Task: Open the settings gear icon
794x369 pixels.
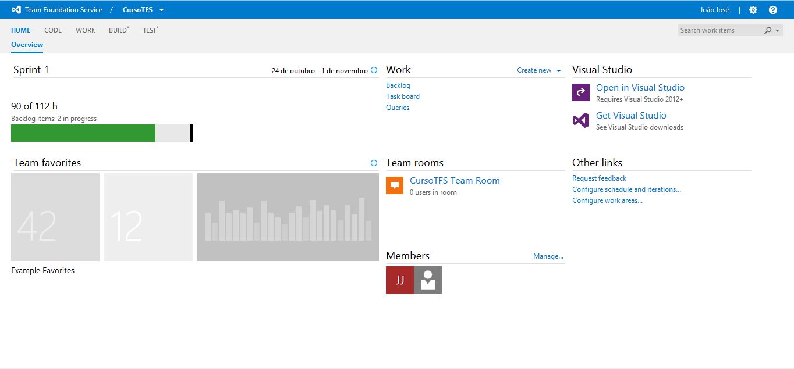Action: point(753,10)
